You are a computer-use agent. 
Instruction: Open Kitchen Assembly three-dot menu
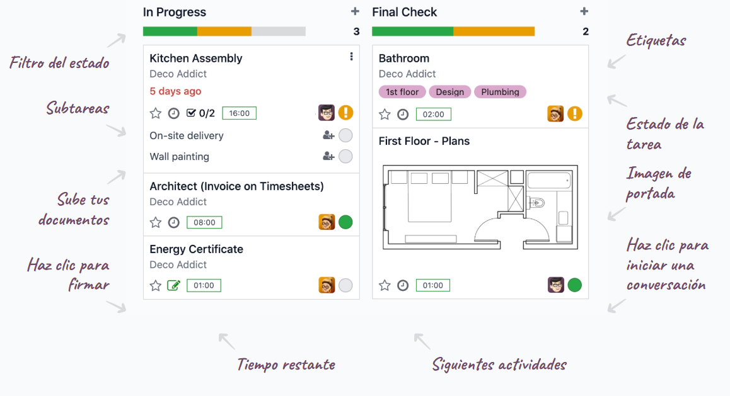pos(351,57)
